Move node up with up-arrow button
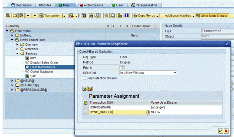The image size is (234, 137). pos(35,15)
